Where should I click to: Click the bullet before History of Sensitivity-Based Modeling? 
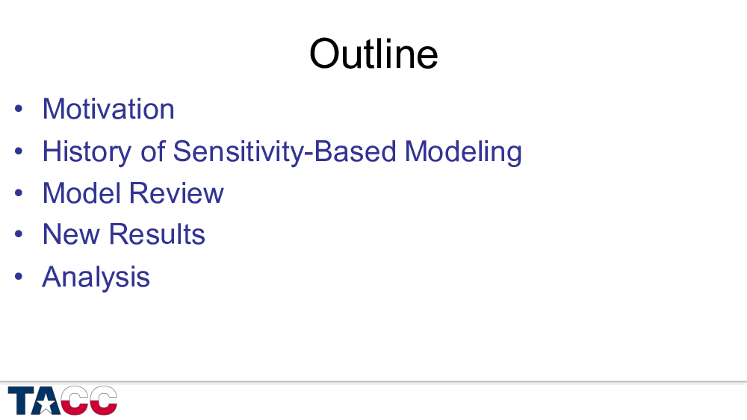[19, 151]
